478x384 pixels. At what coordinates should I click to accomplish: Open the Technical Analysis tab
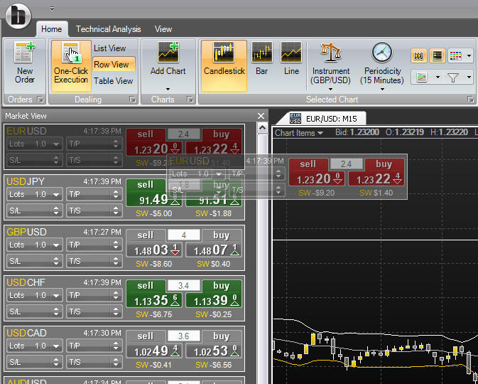click(108, 29)
